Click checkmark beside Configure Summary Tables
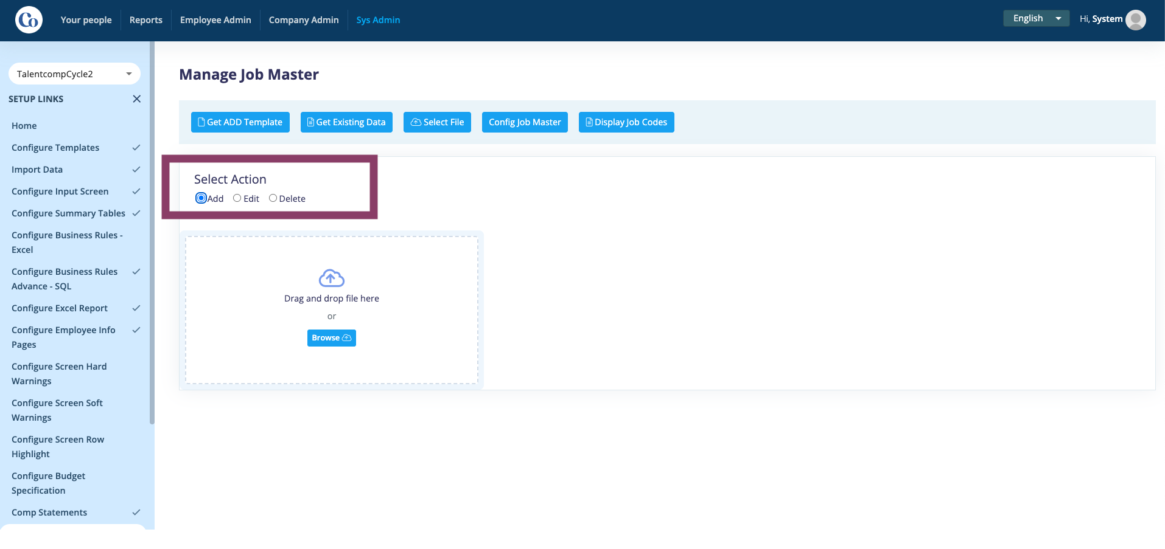1165x549 pixels. click(136, 213)
